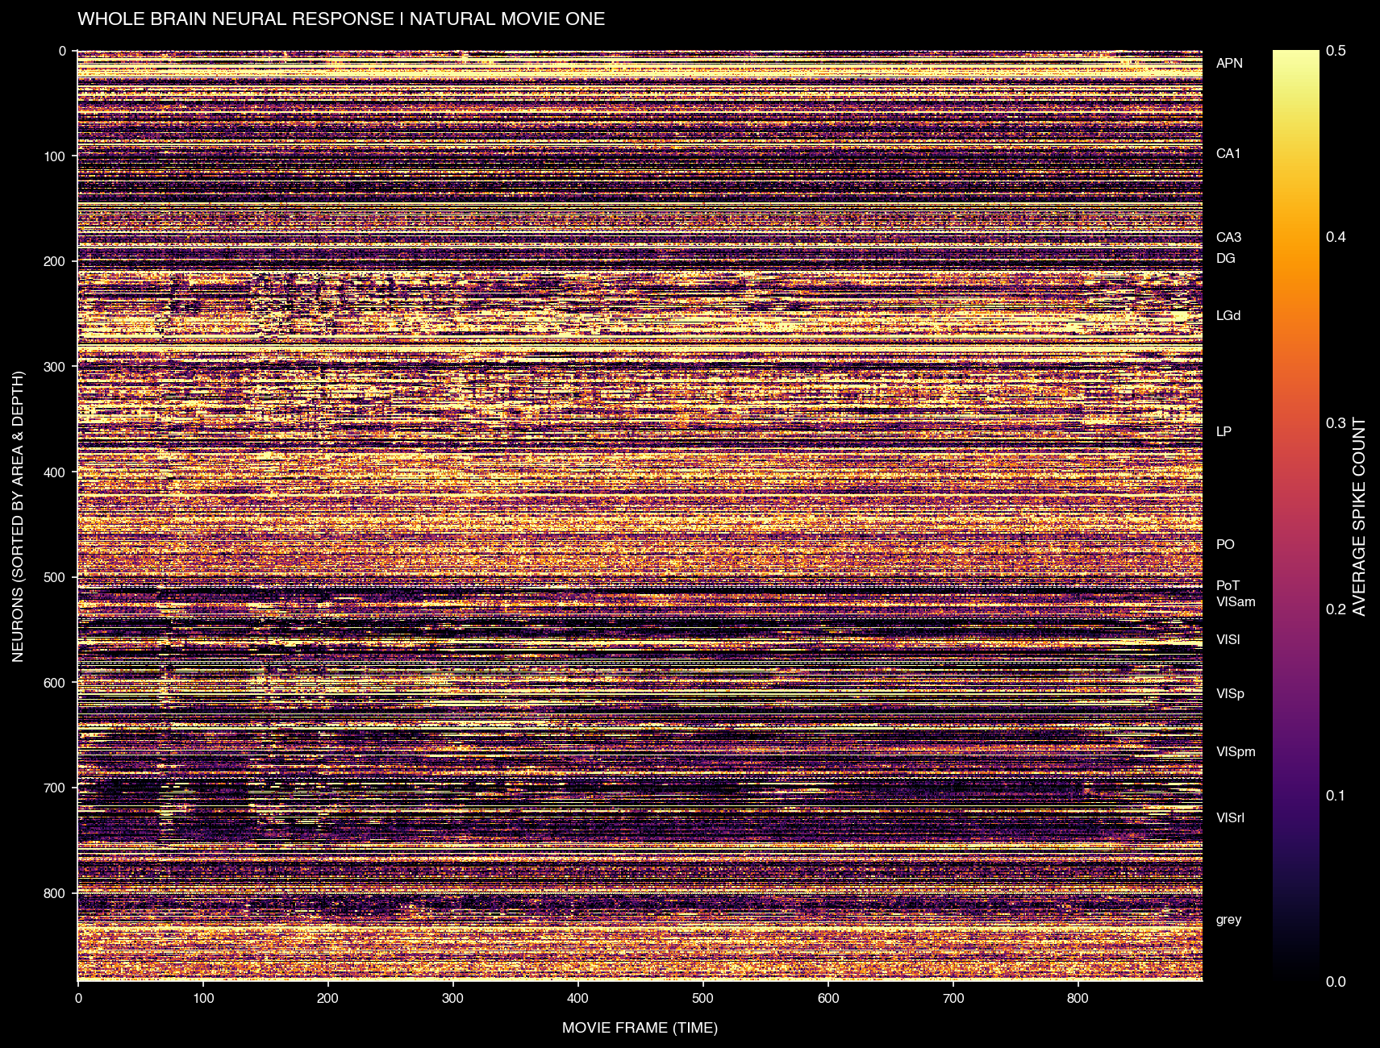Image resolution: width=1380 pixels, height=1048 pixels.
Task: Select the VISl region label
Action: tap(1228, 640)
